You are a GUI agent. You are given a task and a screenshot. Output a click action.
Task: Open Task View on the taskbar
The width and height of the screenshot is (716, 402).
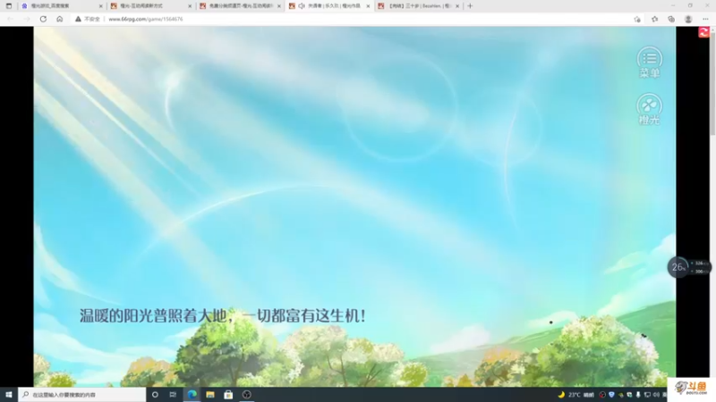click(x=173, y=394)
